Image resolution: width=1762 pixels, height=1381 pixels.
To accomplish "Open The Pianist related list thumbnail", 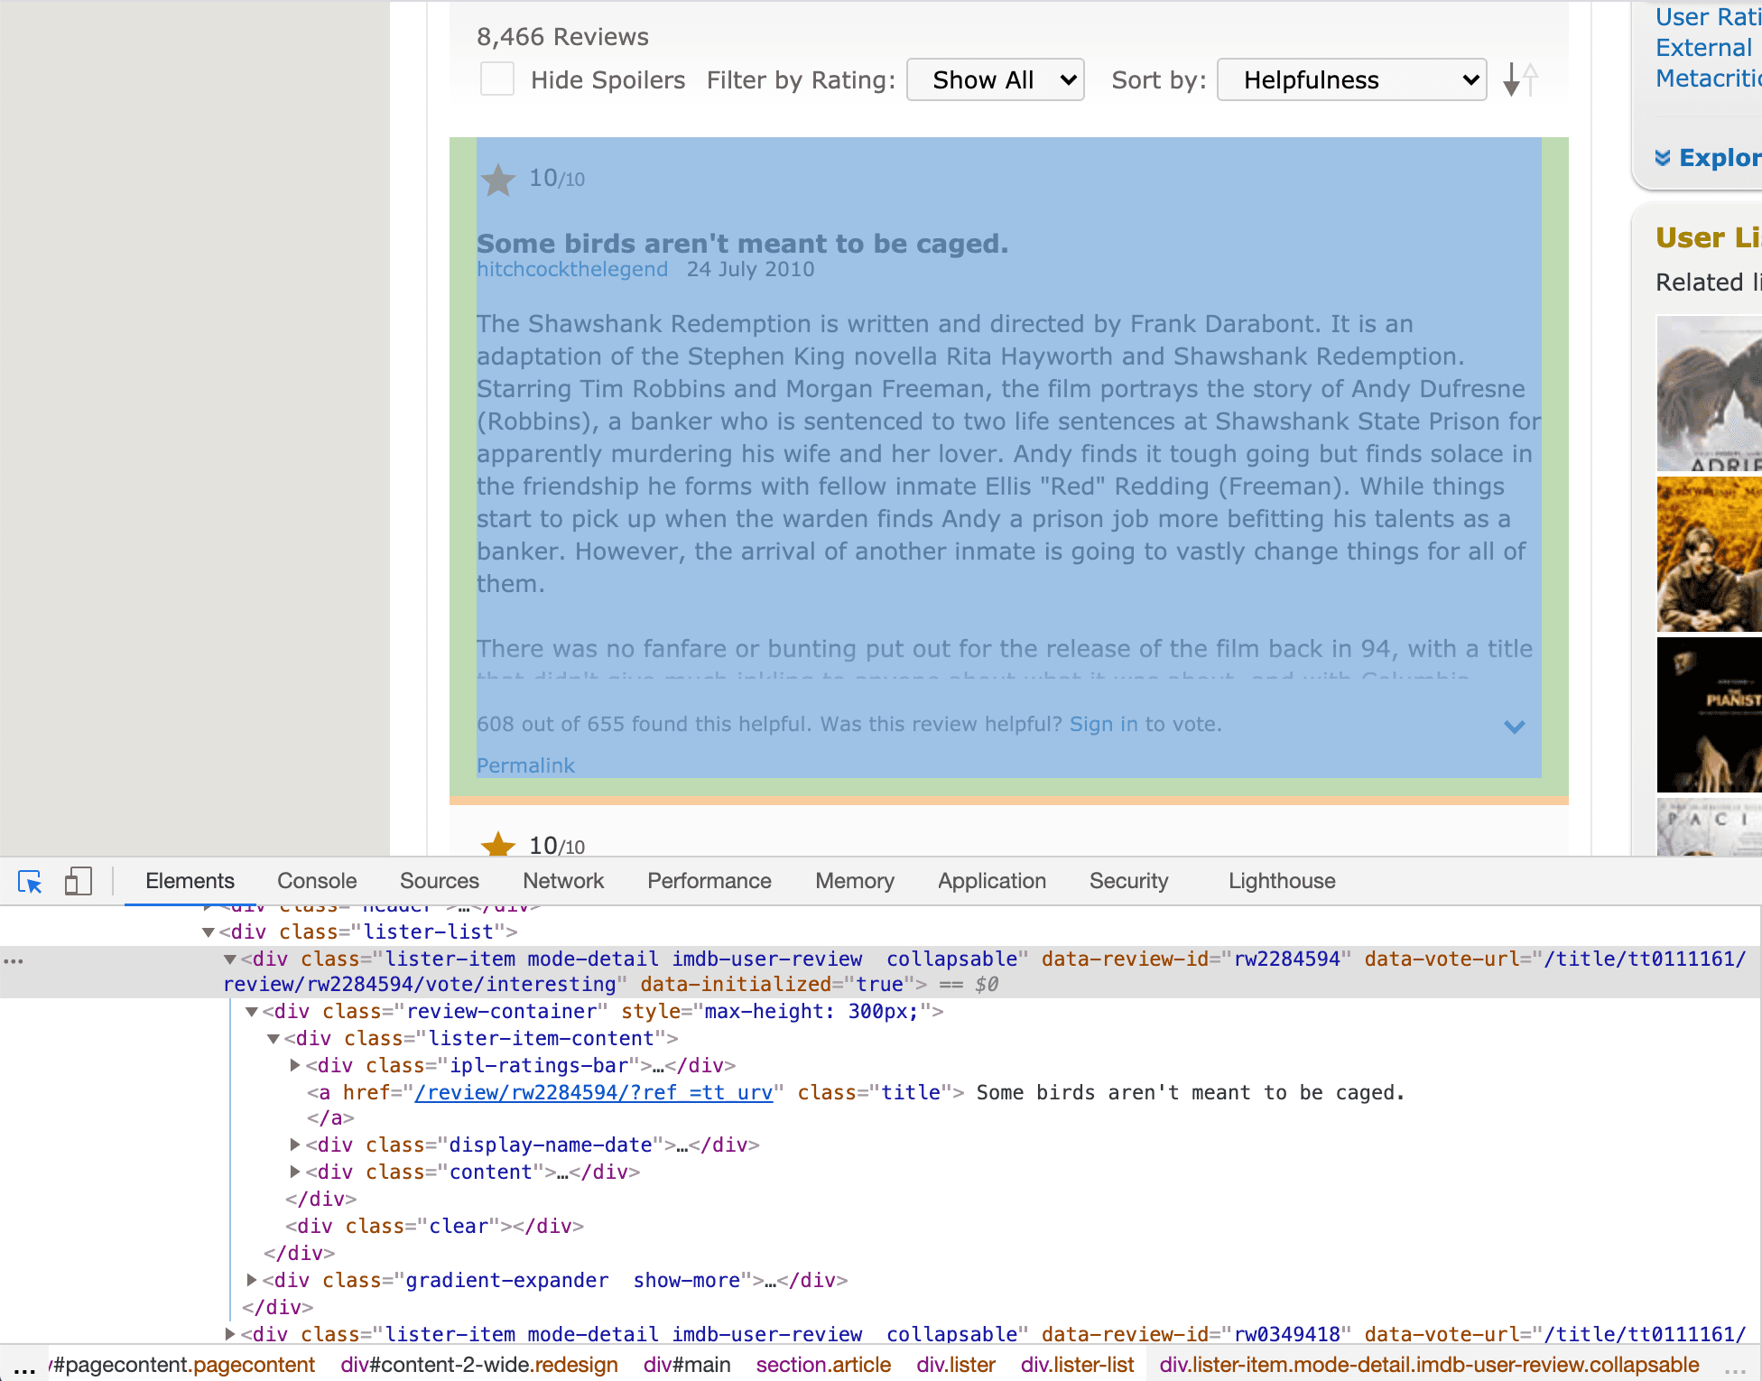I will (x=1709, y=715).
